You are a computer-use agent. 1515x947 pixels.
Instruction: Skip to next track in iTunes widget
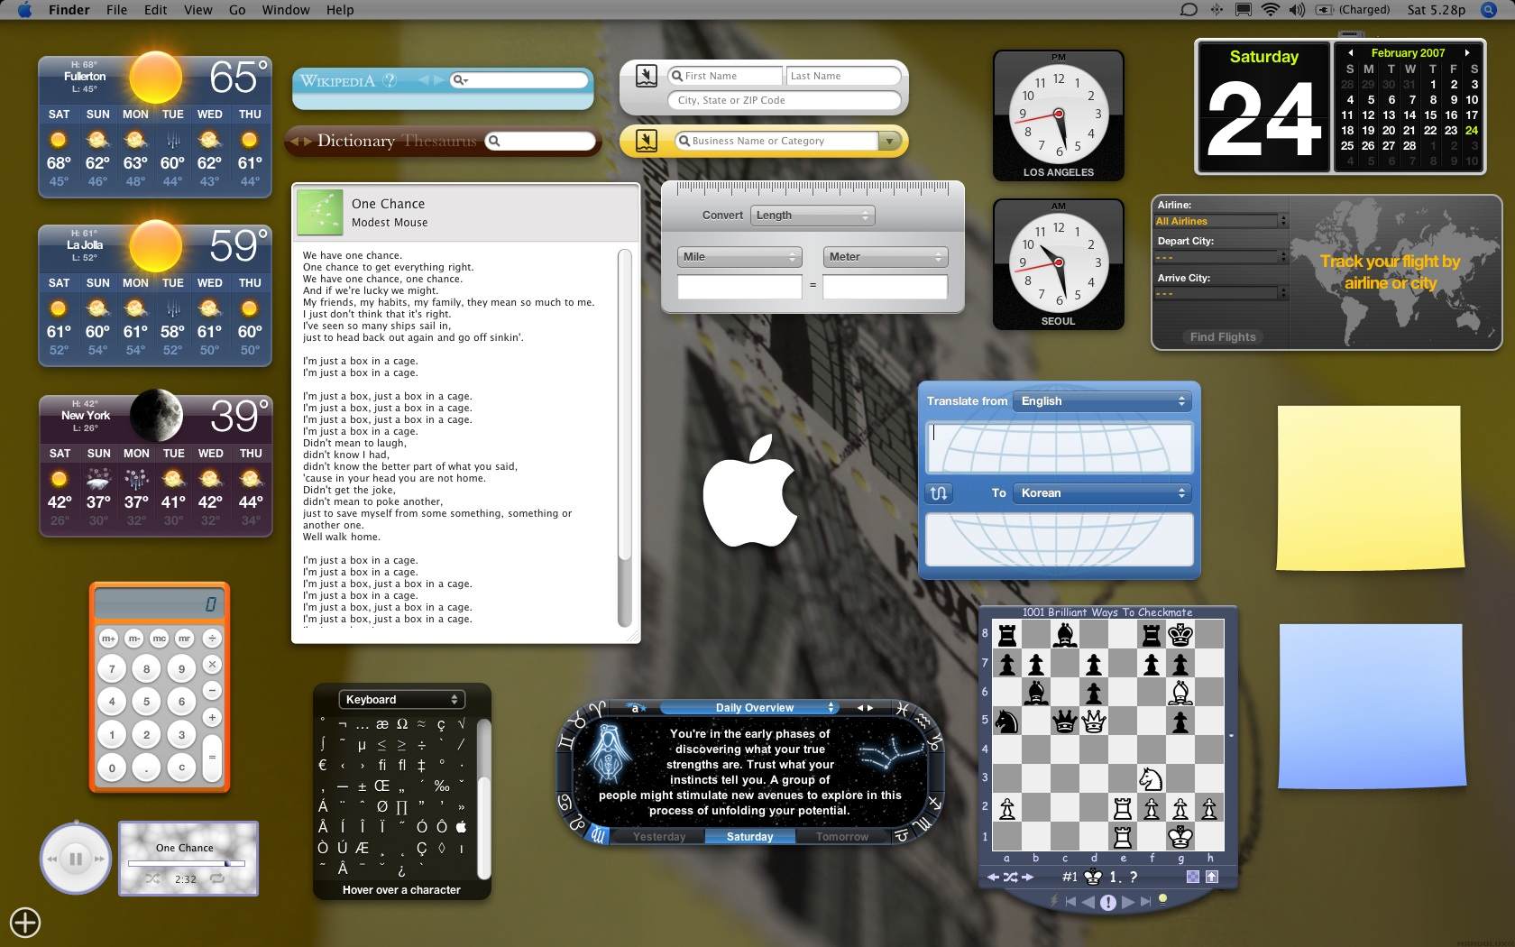100,859
